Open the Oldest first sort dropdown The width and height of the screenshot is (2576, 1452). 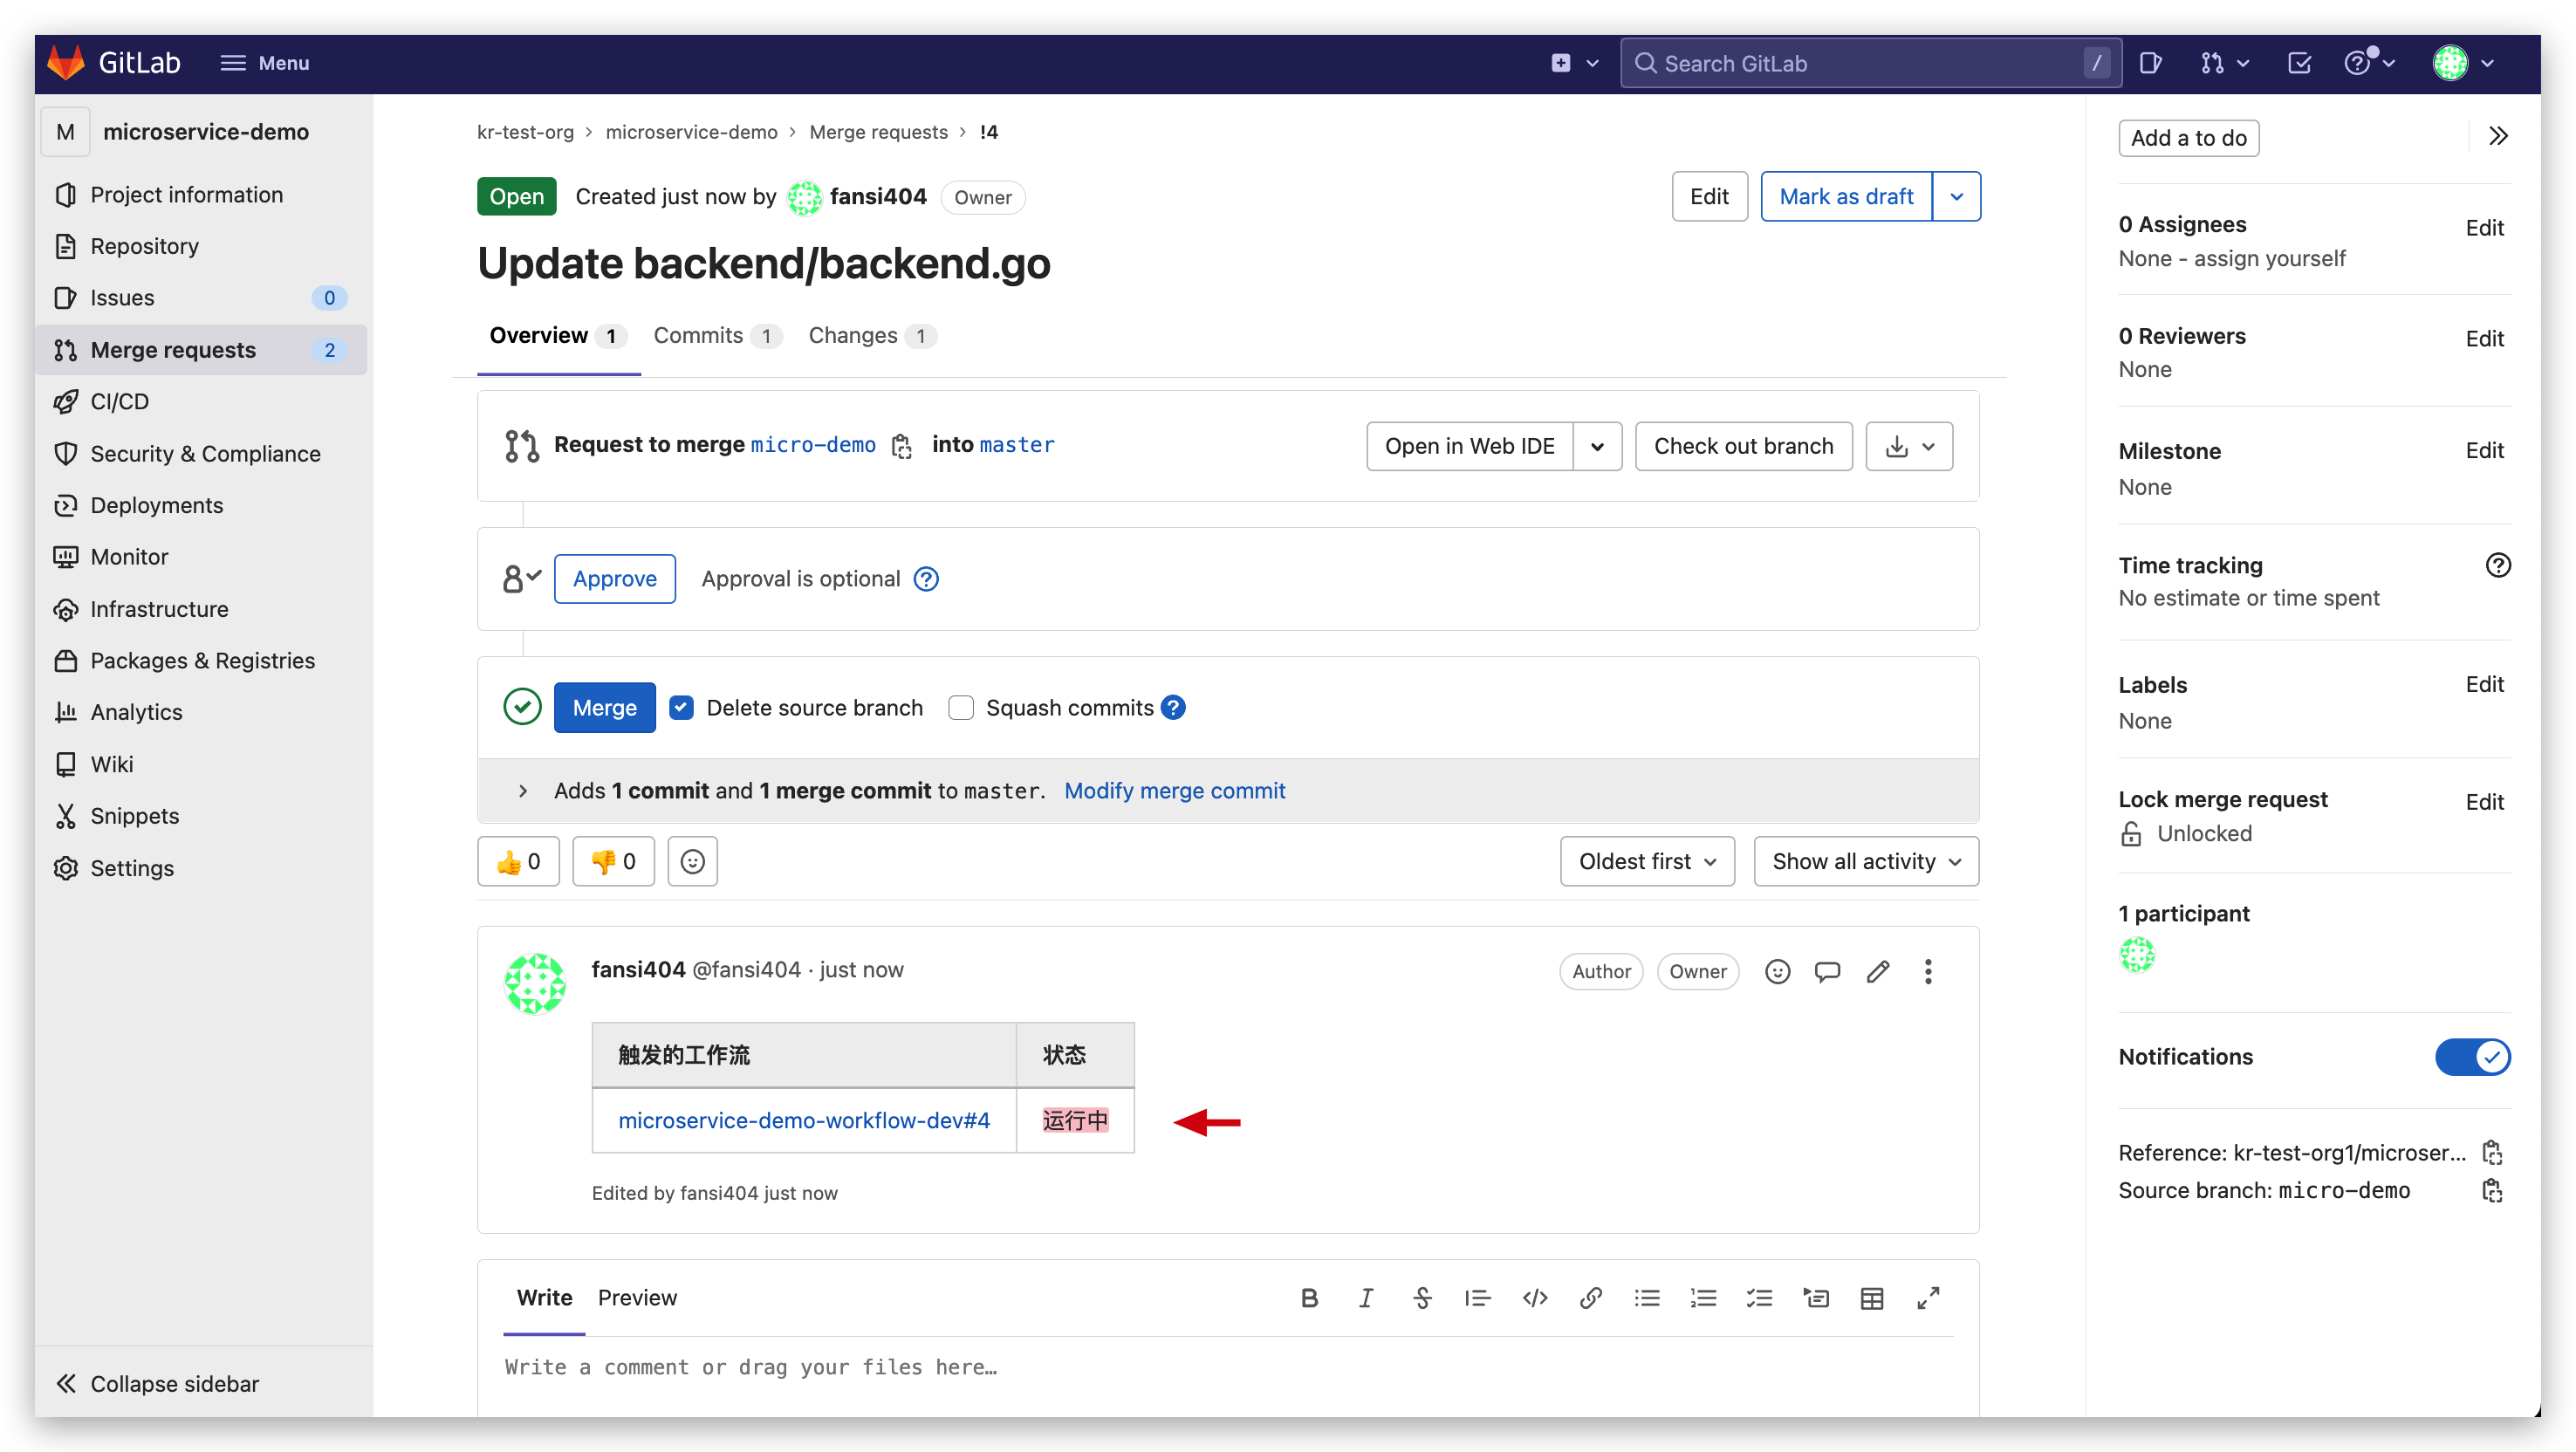click(x=1647, y=861)
